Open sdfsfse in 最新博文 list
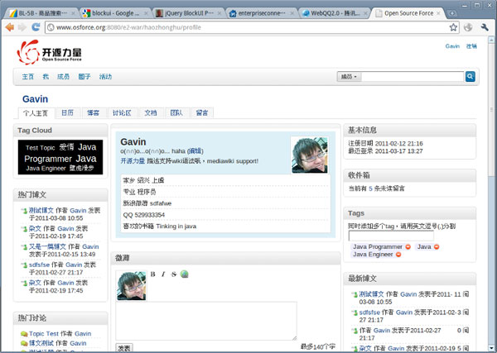 pos(369,312)
